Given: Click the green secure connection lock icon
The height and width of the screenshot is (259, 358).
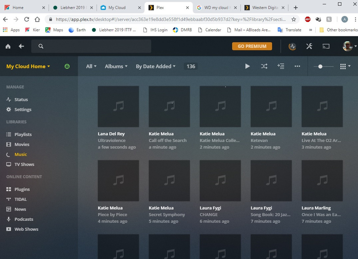Looking at the screenshot, I should 67,66.
